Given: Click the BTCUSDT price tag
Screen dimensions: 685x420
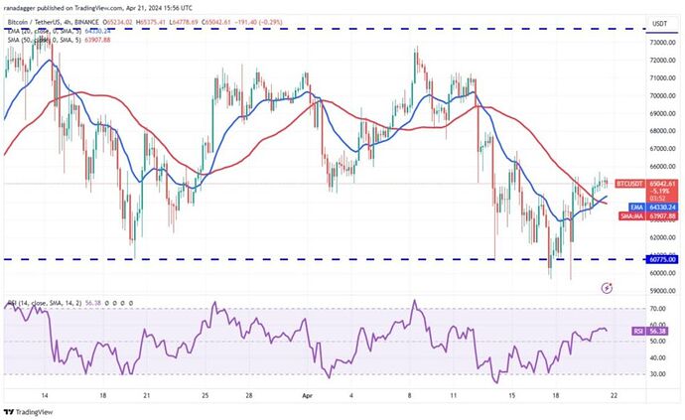Looking at the screenshot, I should (629, 184).
